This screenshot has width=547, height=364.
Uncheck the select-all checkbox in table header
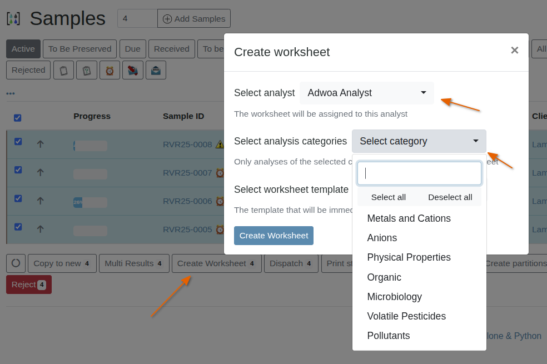pyautogui.click(x=17, y=117)
